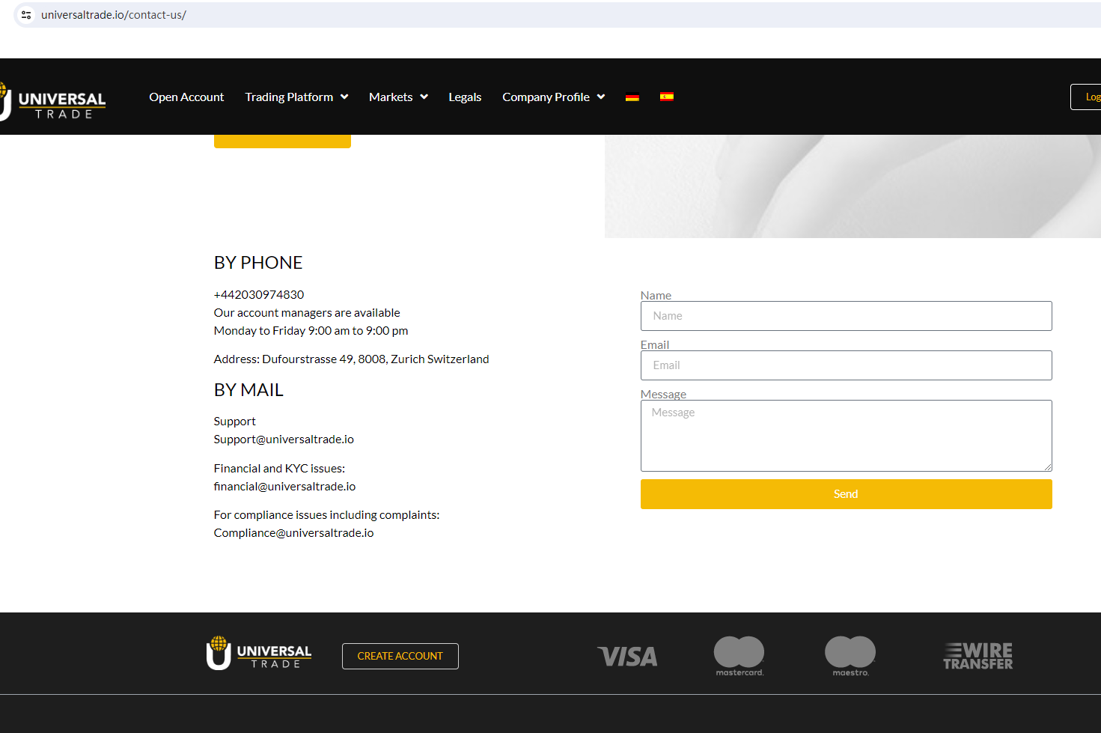
Task: Click the 'For compliance issues including complaints:' text
Action: point(326,515)
